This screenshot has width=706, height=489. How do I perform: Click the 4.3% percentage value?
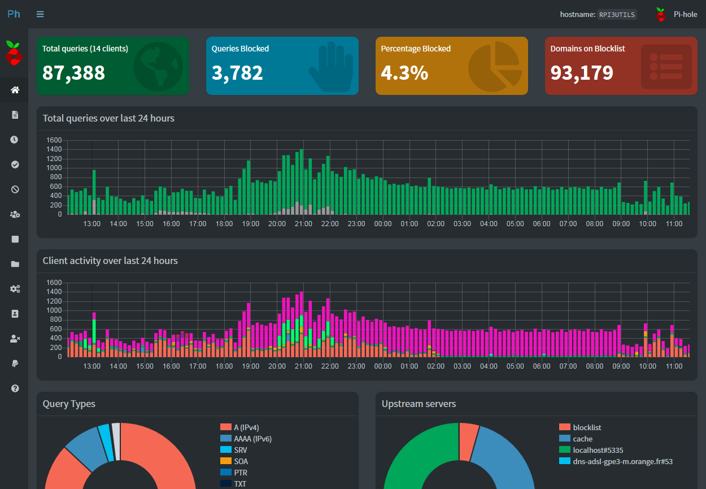tap(404, 73)
